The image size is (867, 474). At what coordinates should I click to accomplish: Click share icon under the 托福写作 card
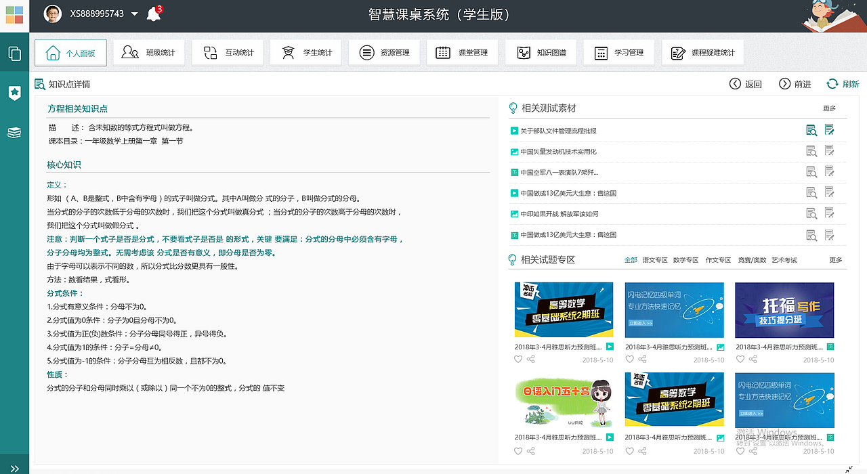tap(753, 359)
